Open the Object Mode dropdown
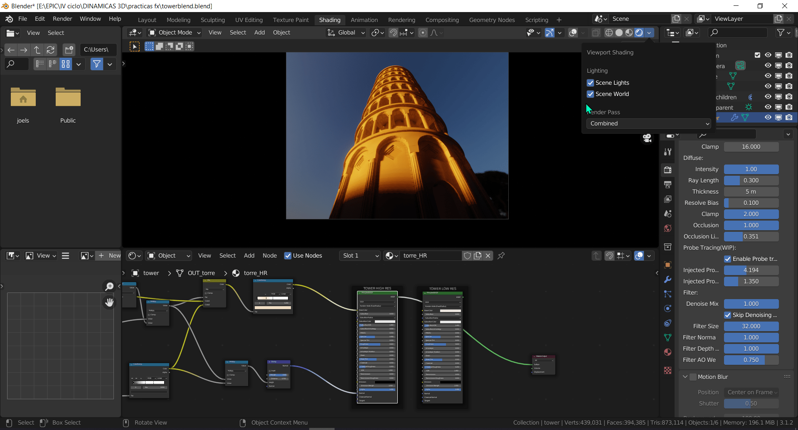The image size is (798, 430). coord(175,33)
